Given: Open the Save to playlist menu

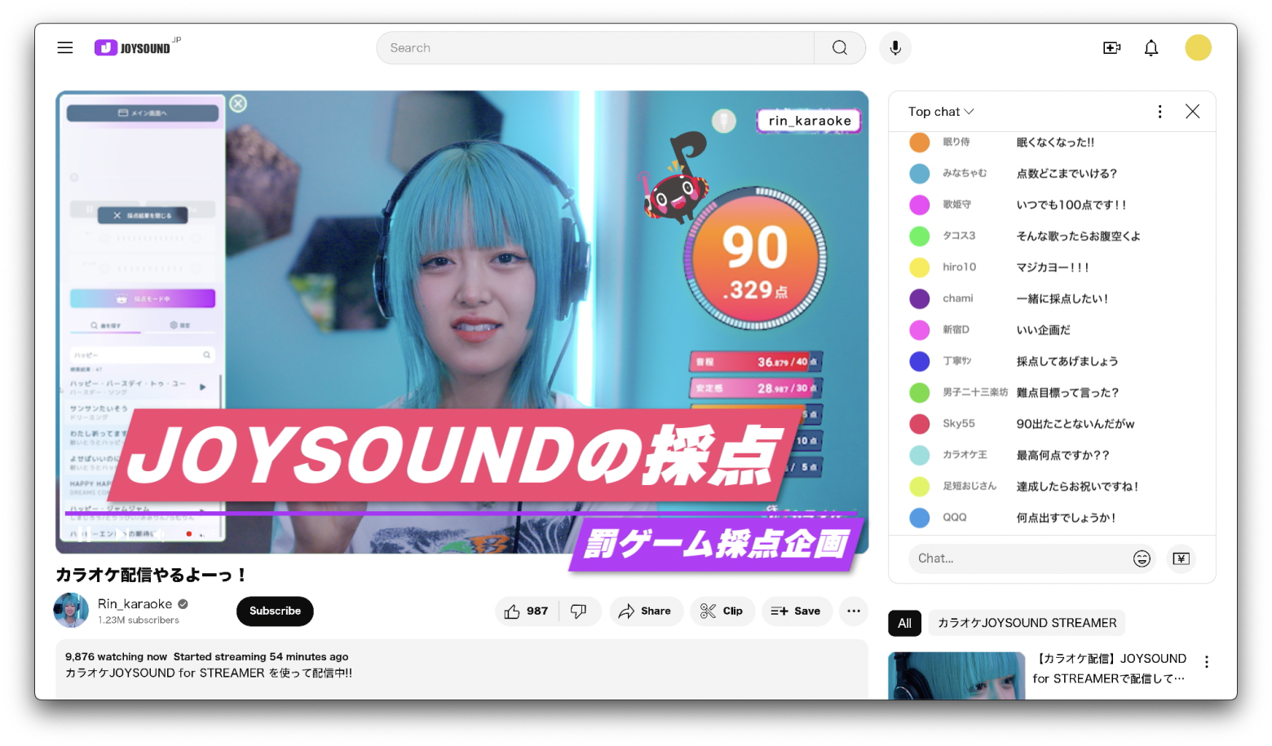Looking at the screenshot, I should click(796, 611).
